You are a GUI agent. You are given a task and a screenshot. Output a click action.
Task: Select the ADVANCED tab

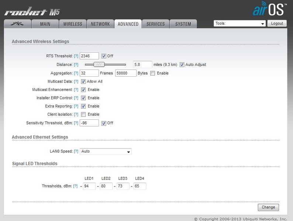tap(128, 24)
